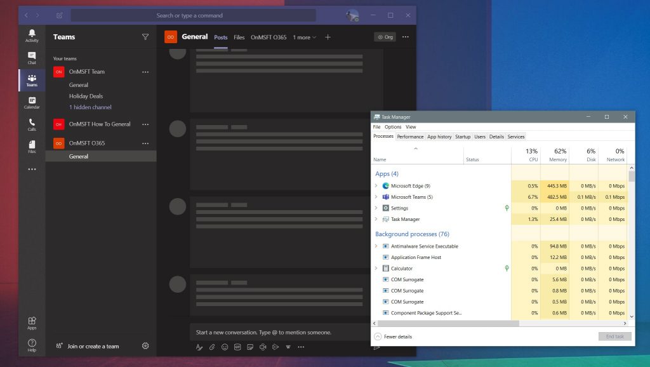Open the Apps store icon in sidebar
Screen dimensions: 650x367
pos(32,323)
